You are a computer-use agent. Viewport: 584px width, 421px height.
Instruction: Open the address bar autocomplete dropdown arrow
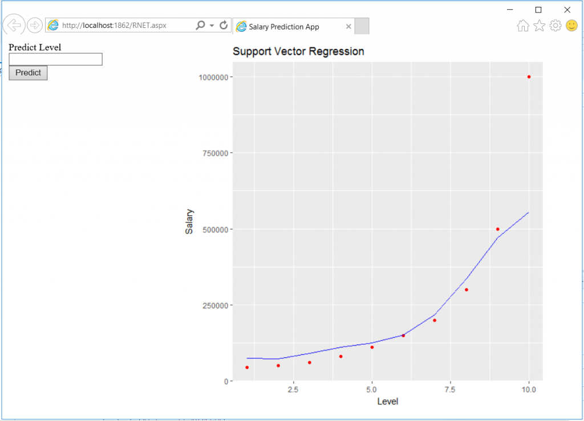point(212,25)
